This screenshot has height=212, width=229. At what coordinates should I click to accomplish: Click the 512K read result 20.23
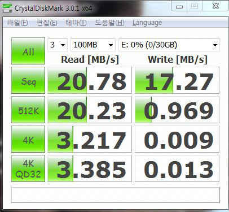[x=90, y=110]
